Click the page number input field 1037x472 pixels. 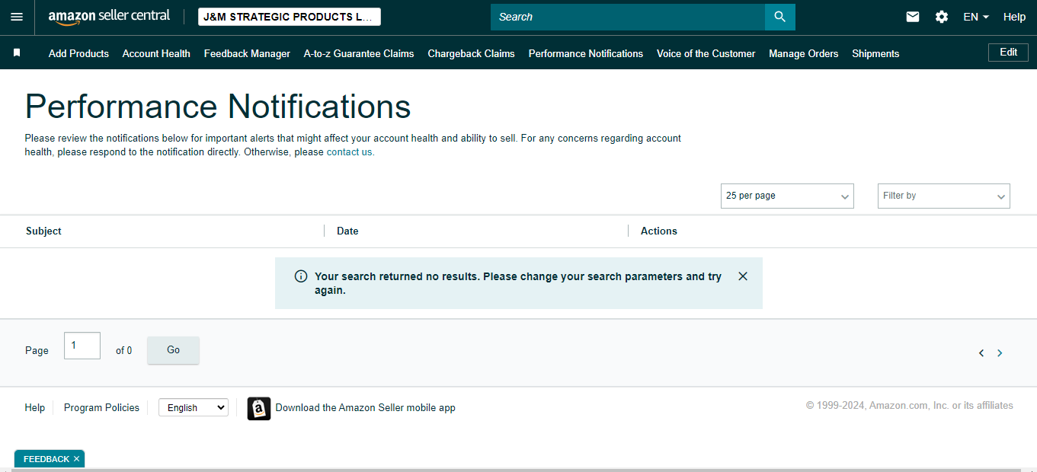(82, 346)
